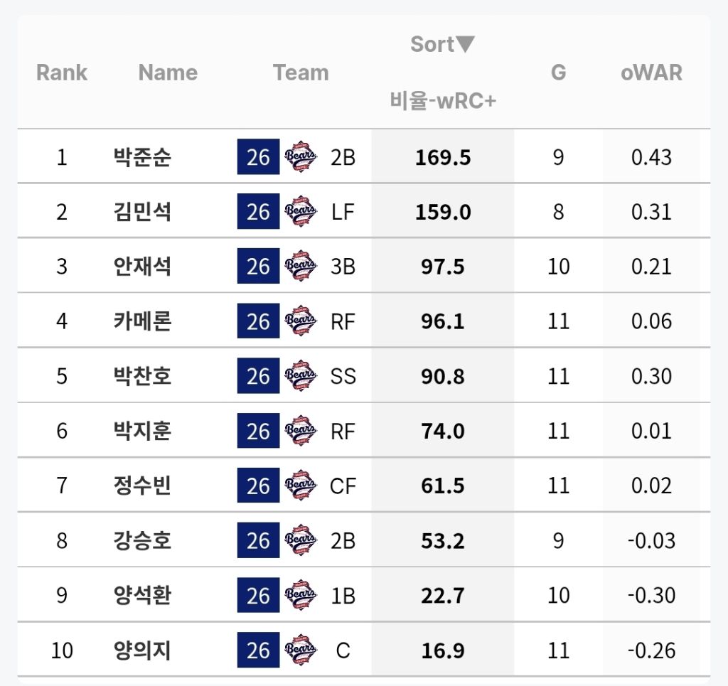Open player 박준순's profile link
The width and height of the screenshot is (728, 686).
click(142, 156)
